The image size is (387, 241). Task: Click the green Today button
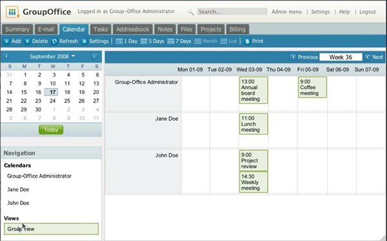(x=51, y=130)
